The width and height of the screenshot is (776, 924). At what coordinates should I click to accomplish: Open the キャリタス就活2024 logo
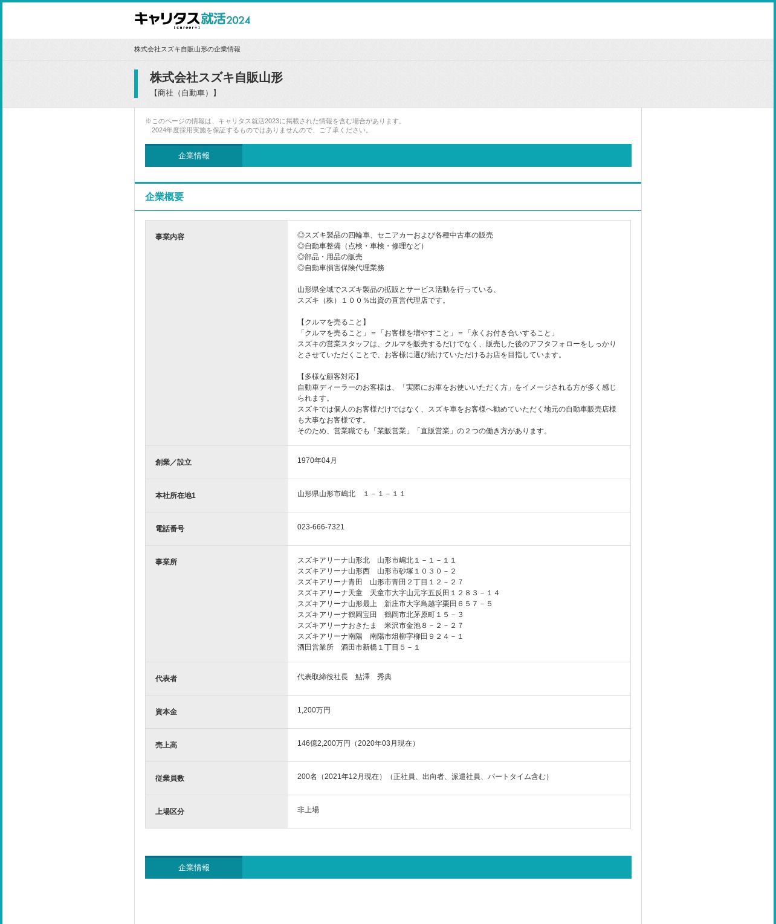(x=192, y=20)
